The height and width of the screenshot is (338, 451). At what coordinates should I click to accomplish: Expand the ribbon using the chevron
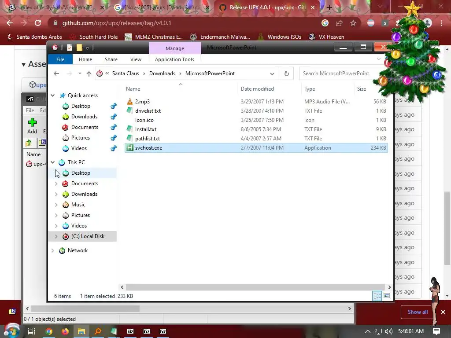pyautogui.click(x=379, y=59)
